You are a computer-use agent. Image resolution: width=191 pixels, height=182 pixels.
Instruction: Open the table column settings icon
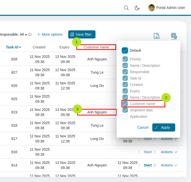coord(174,36)
